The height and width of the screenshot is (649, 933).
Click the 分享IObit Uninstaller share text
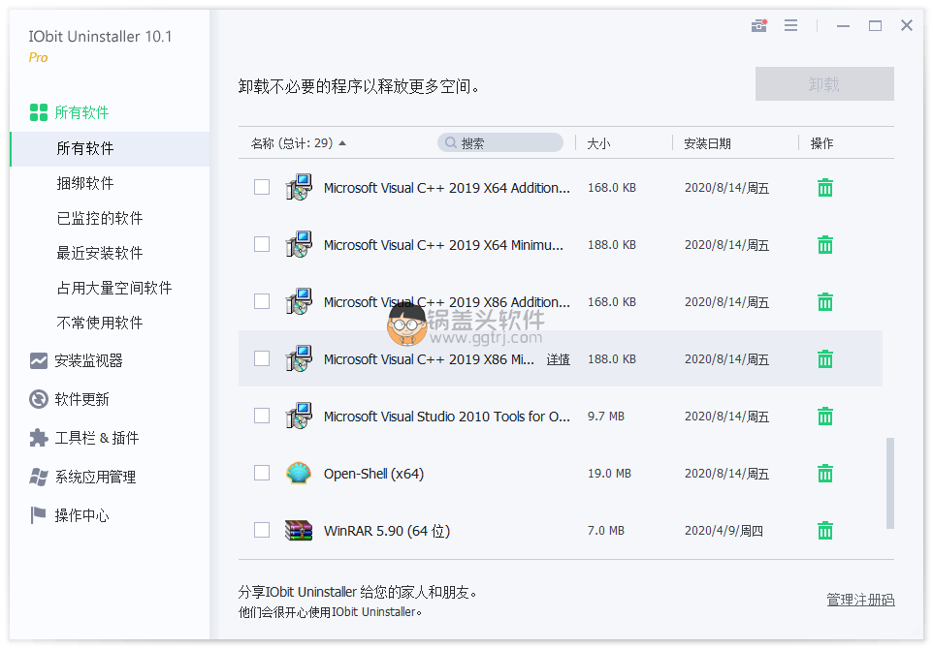pyautogui.click(x=357, y=592)
